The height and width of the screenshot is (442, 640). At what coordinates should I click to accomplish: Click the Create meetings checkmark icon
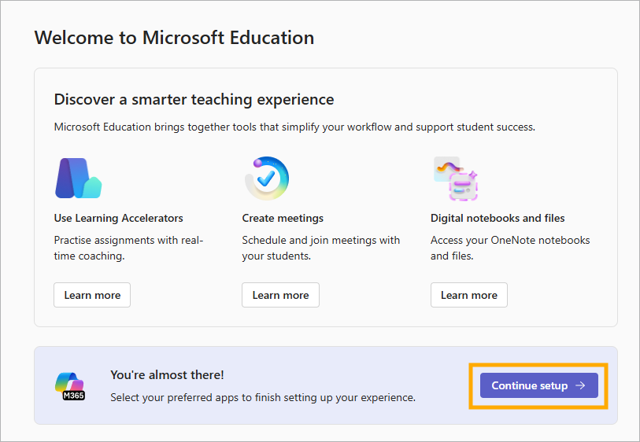tap(267, 179)
